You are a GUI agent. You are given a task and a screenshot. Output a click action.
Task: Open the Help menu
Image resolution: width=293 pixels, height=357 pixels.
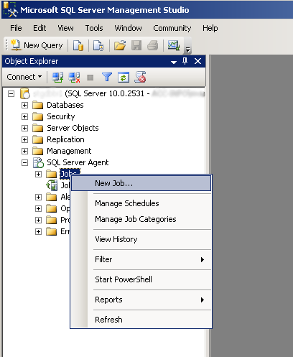[210, 28]
